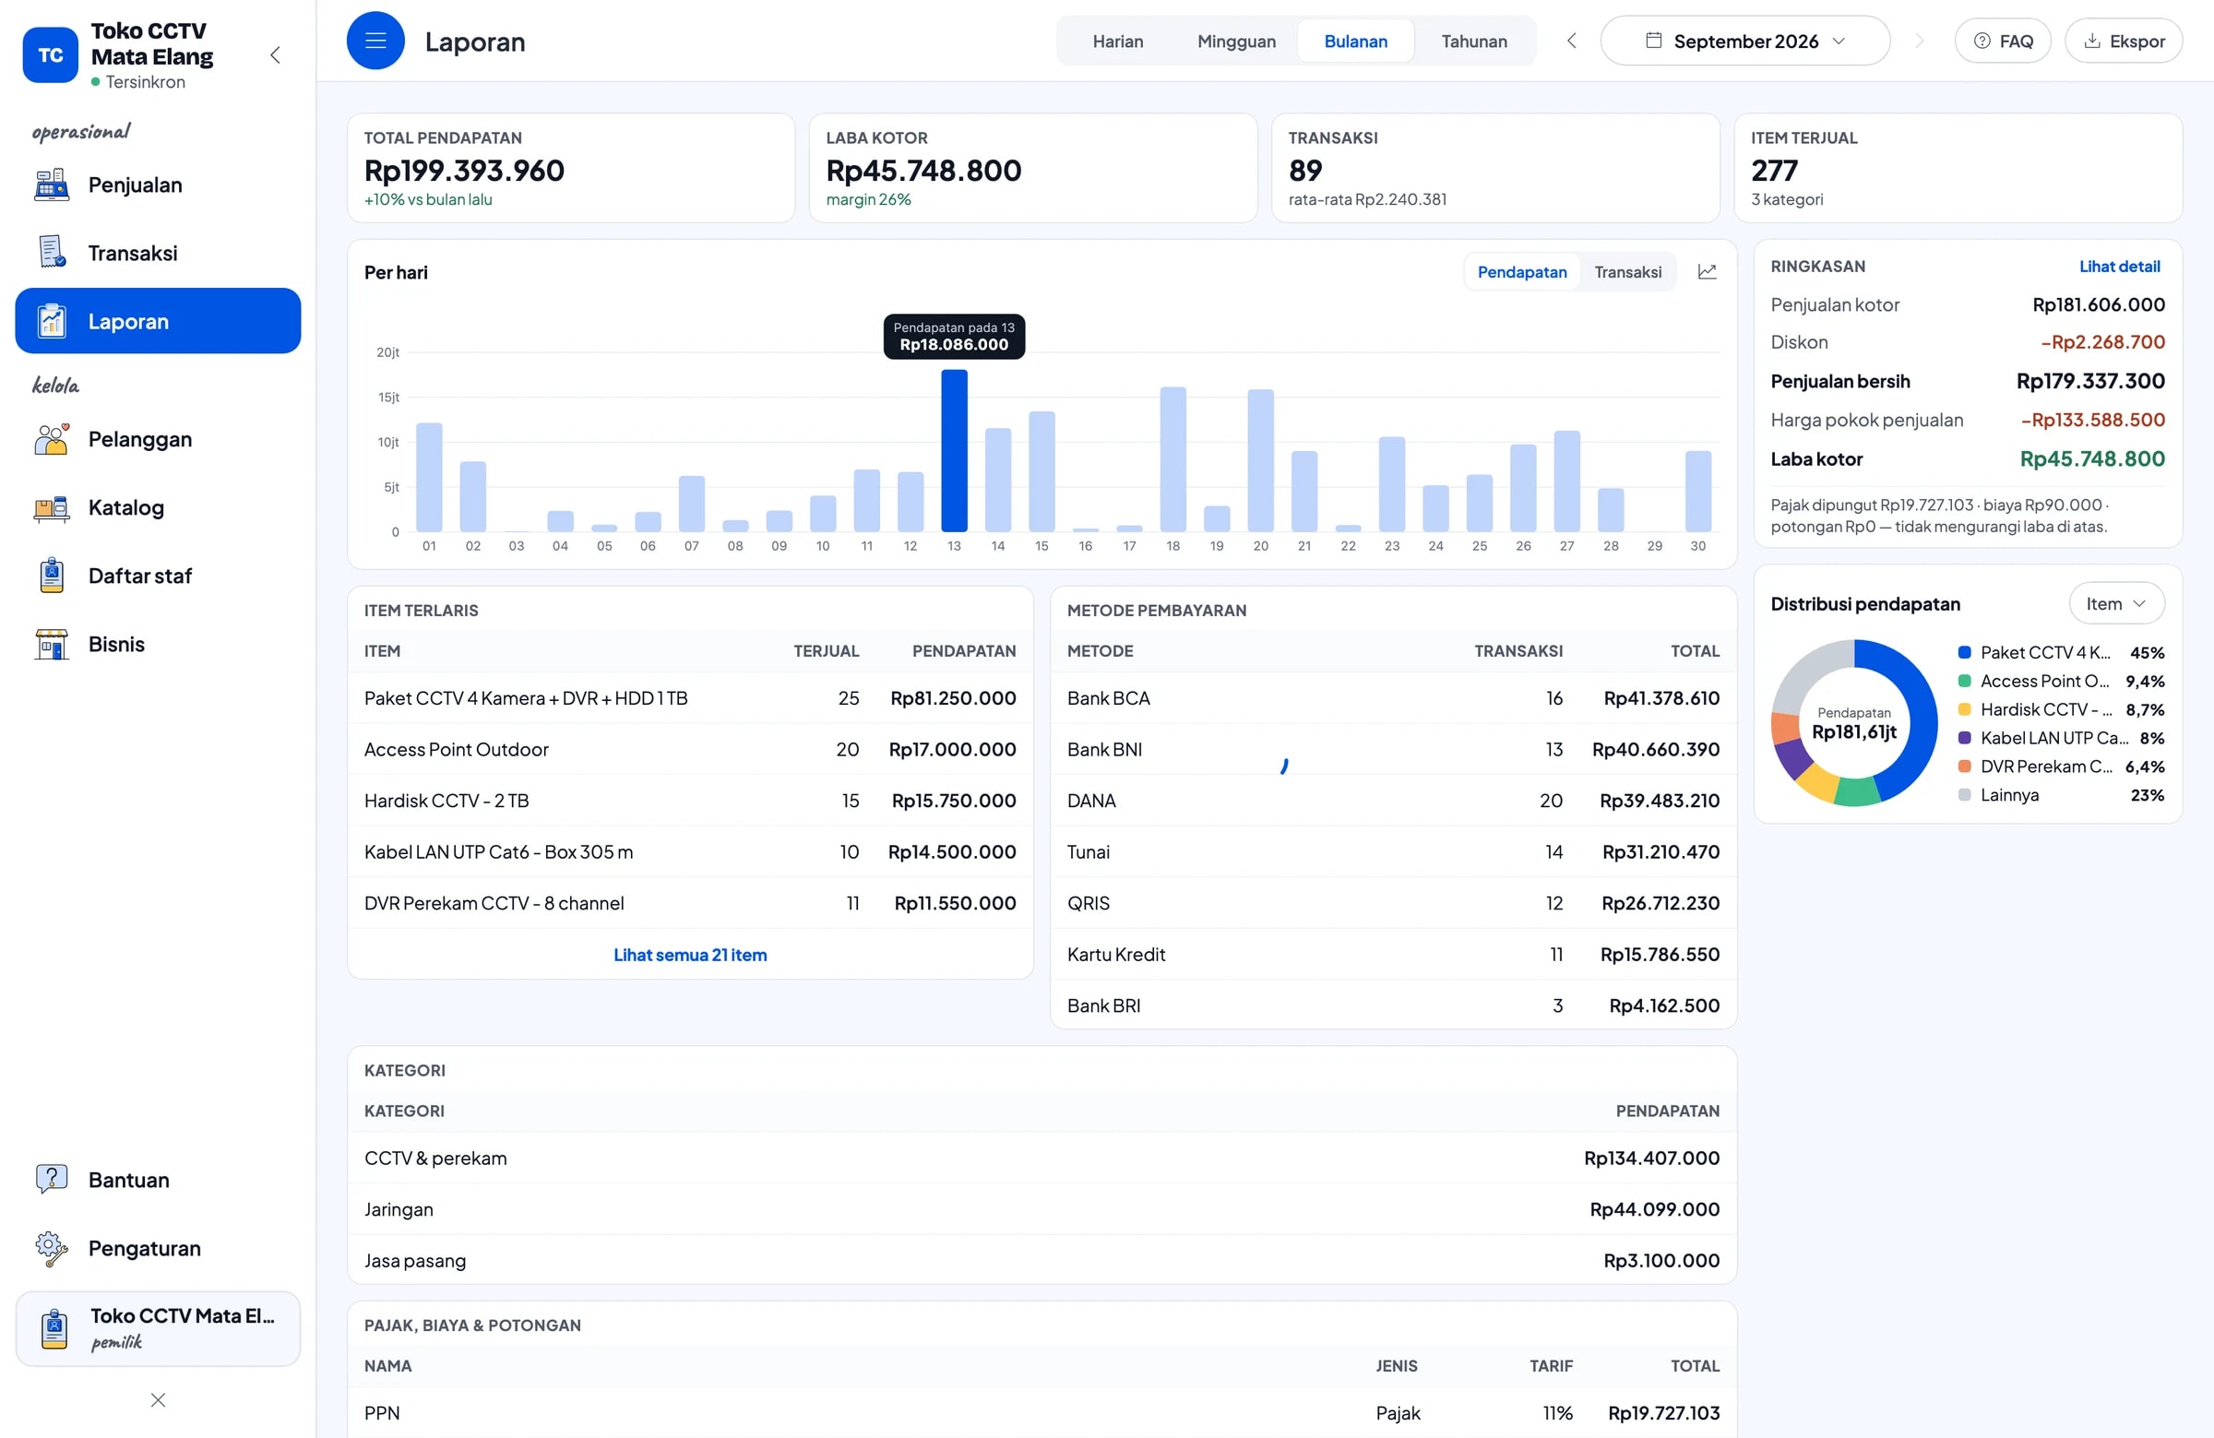Image resolution: width=2214 pixels, height=1438 pixels.
Task: Click Lihat semua 21 item link
Action: point(690,956)
